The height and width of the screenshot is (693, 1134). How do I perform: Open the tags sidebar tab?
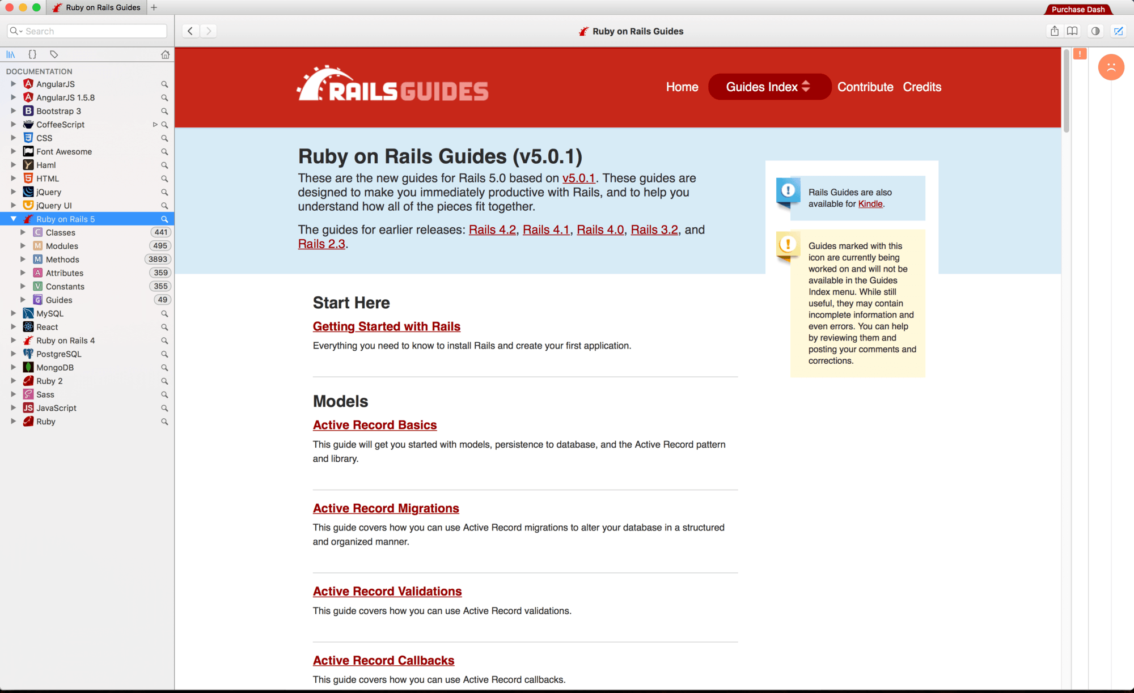pyautogui.click(x=54, y=54)
